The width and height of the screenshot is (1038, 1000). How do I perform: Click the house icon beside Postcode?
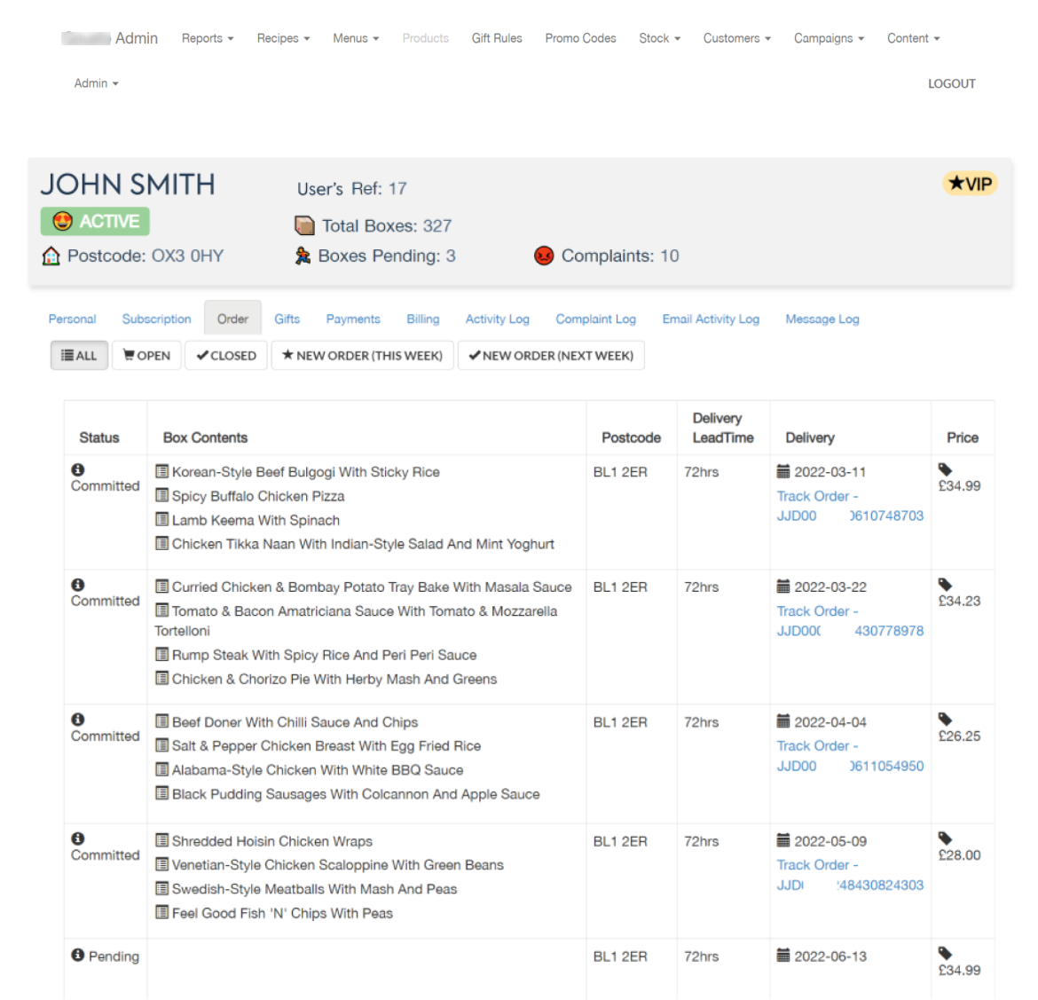click(x=51, y=256)
